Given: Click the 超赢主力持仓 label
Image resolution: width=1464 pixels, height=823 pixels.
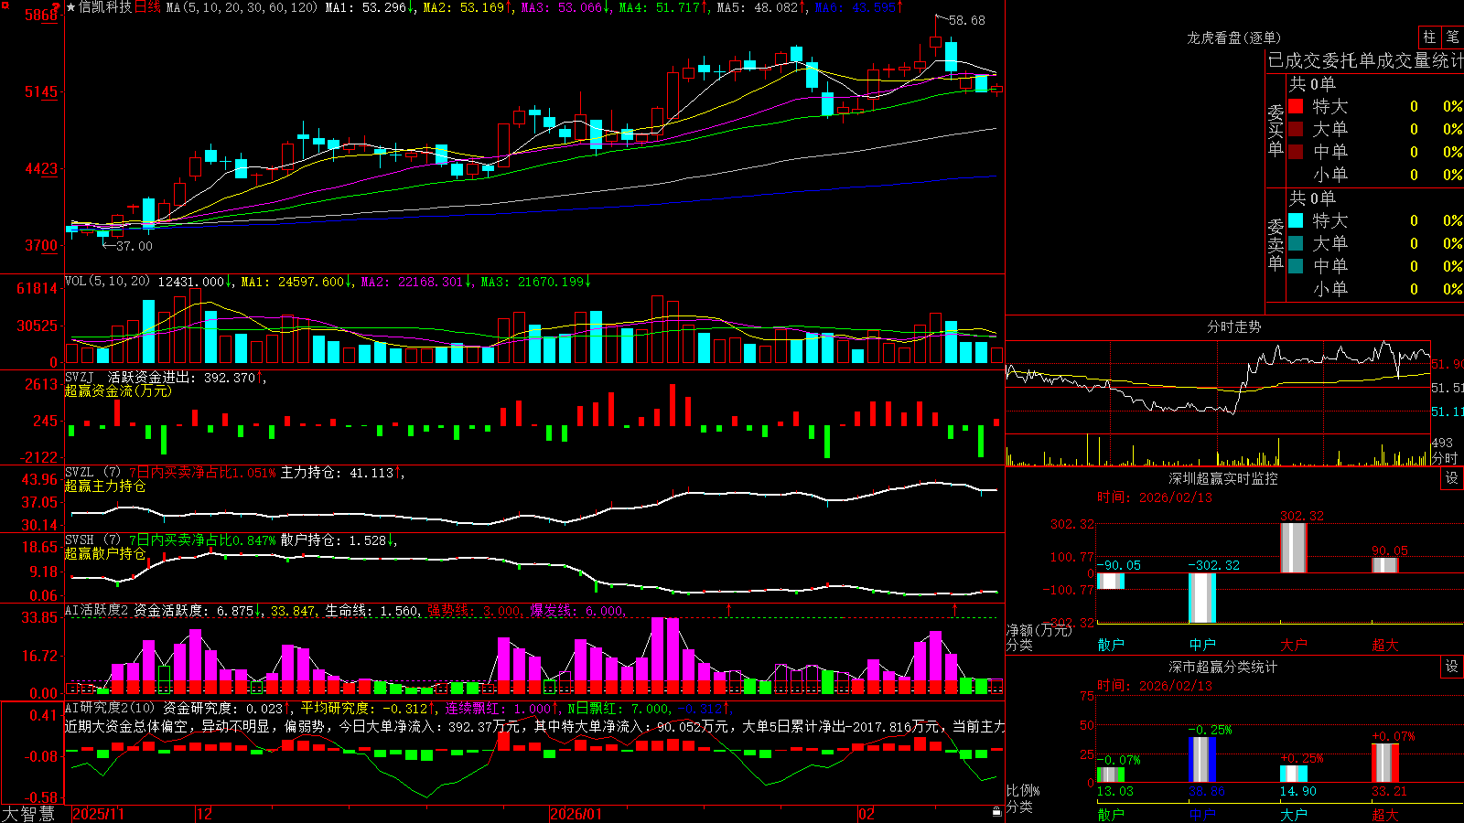Looking at the screenshot, I should coord(105,486).
